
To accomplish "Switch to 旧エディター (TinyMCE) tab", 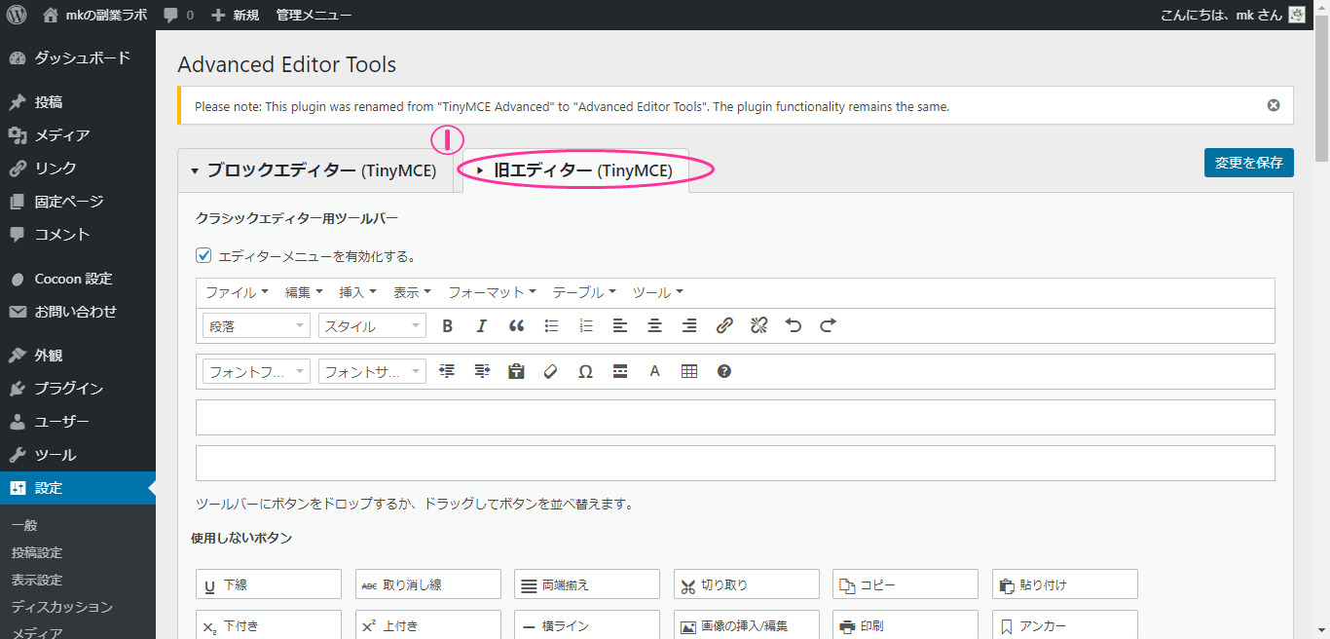I will click(575, 170).
